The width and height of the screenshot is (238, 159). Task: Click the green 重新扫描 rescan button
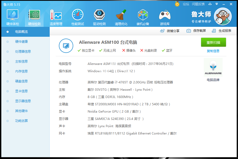pyautogui.click(x=213, y=42)
